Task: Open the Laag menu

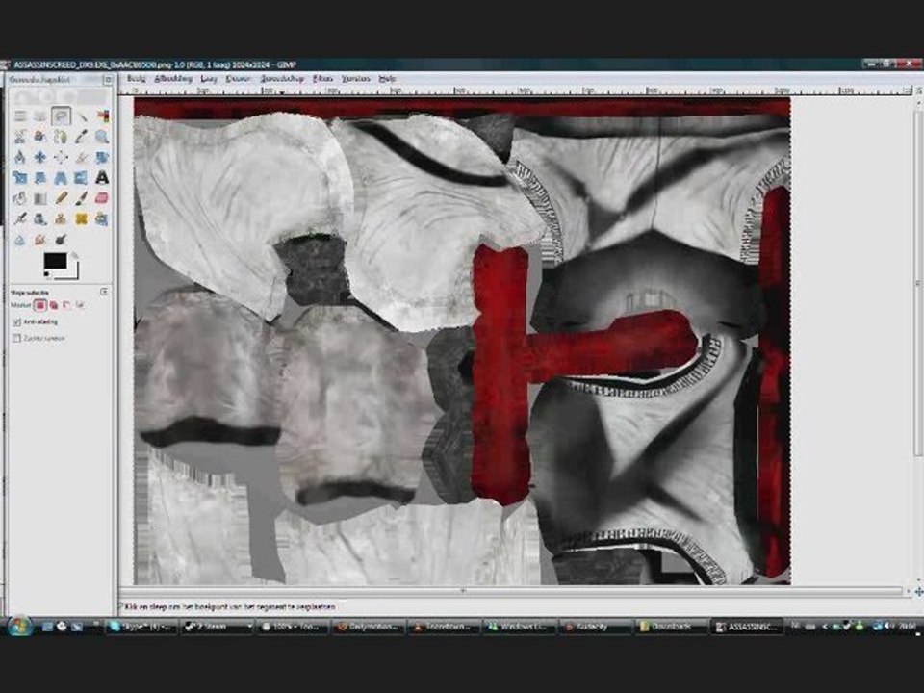Action: pyautogui.click(x=209, y=78)
